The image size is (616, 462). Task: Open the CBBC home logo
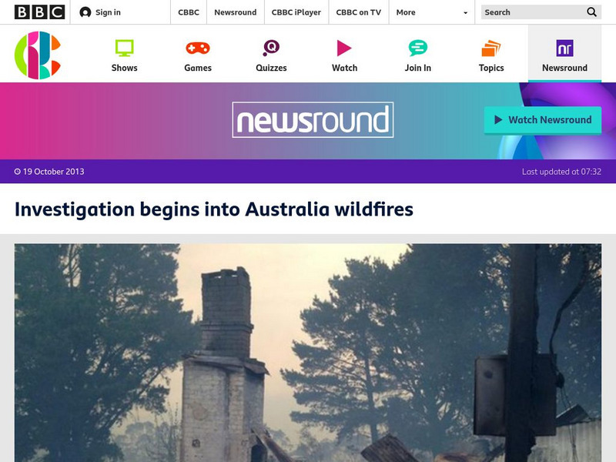[x=38, y=55]
